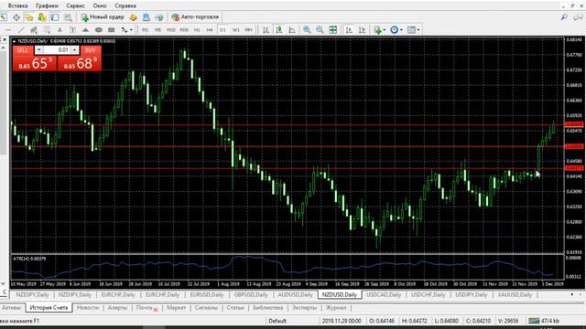586x329 pixels.
Task: Select the equidistant channel tool
Action: pyautogui.click(x=34, y=30)
